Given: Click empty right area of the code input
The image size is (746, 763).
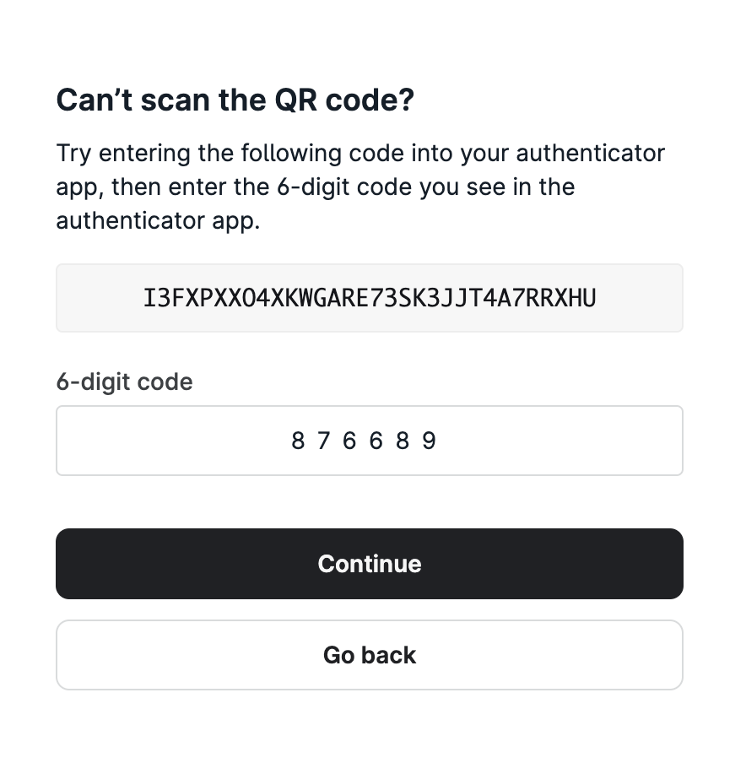Looking at the screenshot, I should pyautogui.click(x=559, y=441).
